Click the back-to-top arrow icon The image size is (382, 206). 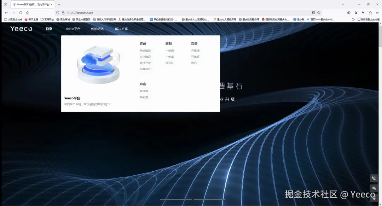[374, 198]
